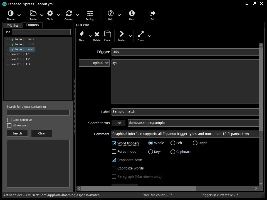Select the Clipboard radio button

(x=173, y=152)
